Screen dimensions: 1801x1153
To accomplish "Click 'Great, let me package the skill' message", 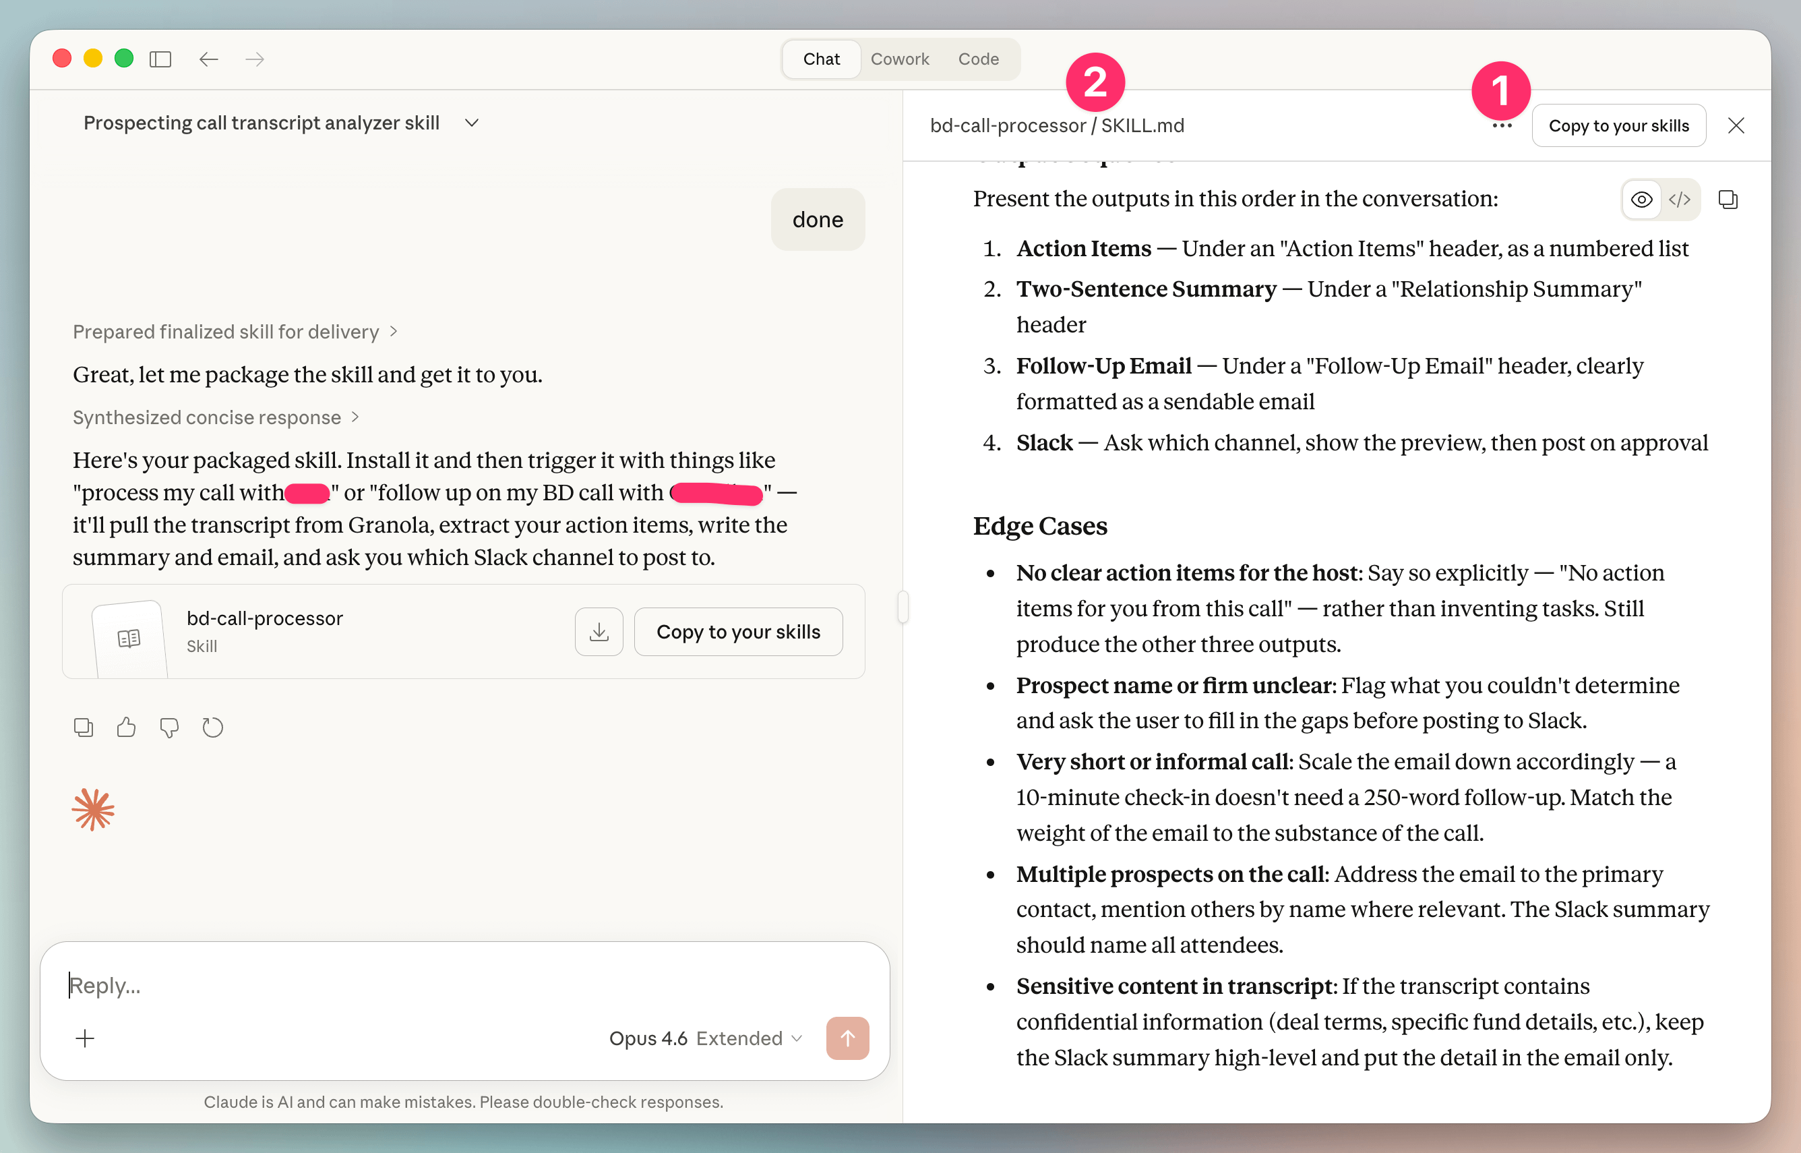I will coord(307,374).
